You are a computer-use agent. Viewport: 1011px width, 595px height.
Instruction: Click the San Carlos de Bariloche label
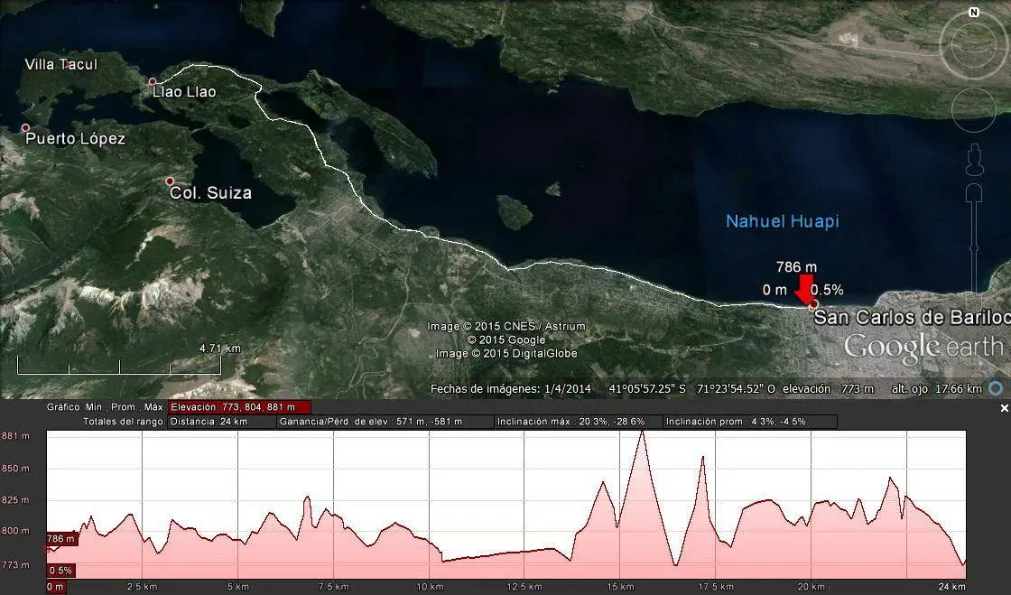[910, 318]
